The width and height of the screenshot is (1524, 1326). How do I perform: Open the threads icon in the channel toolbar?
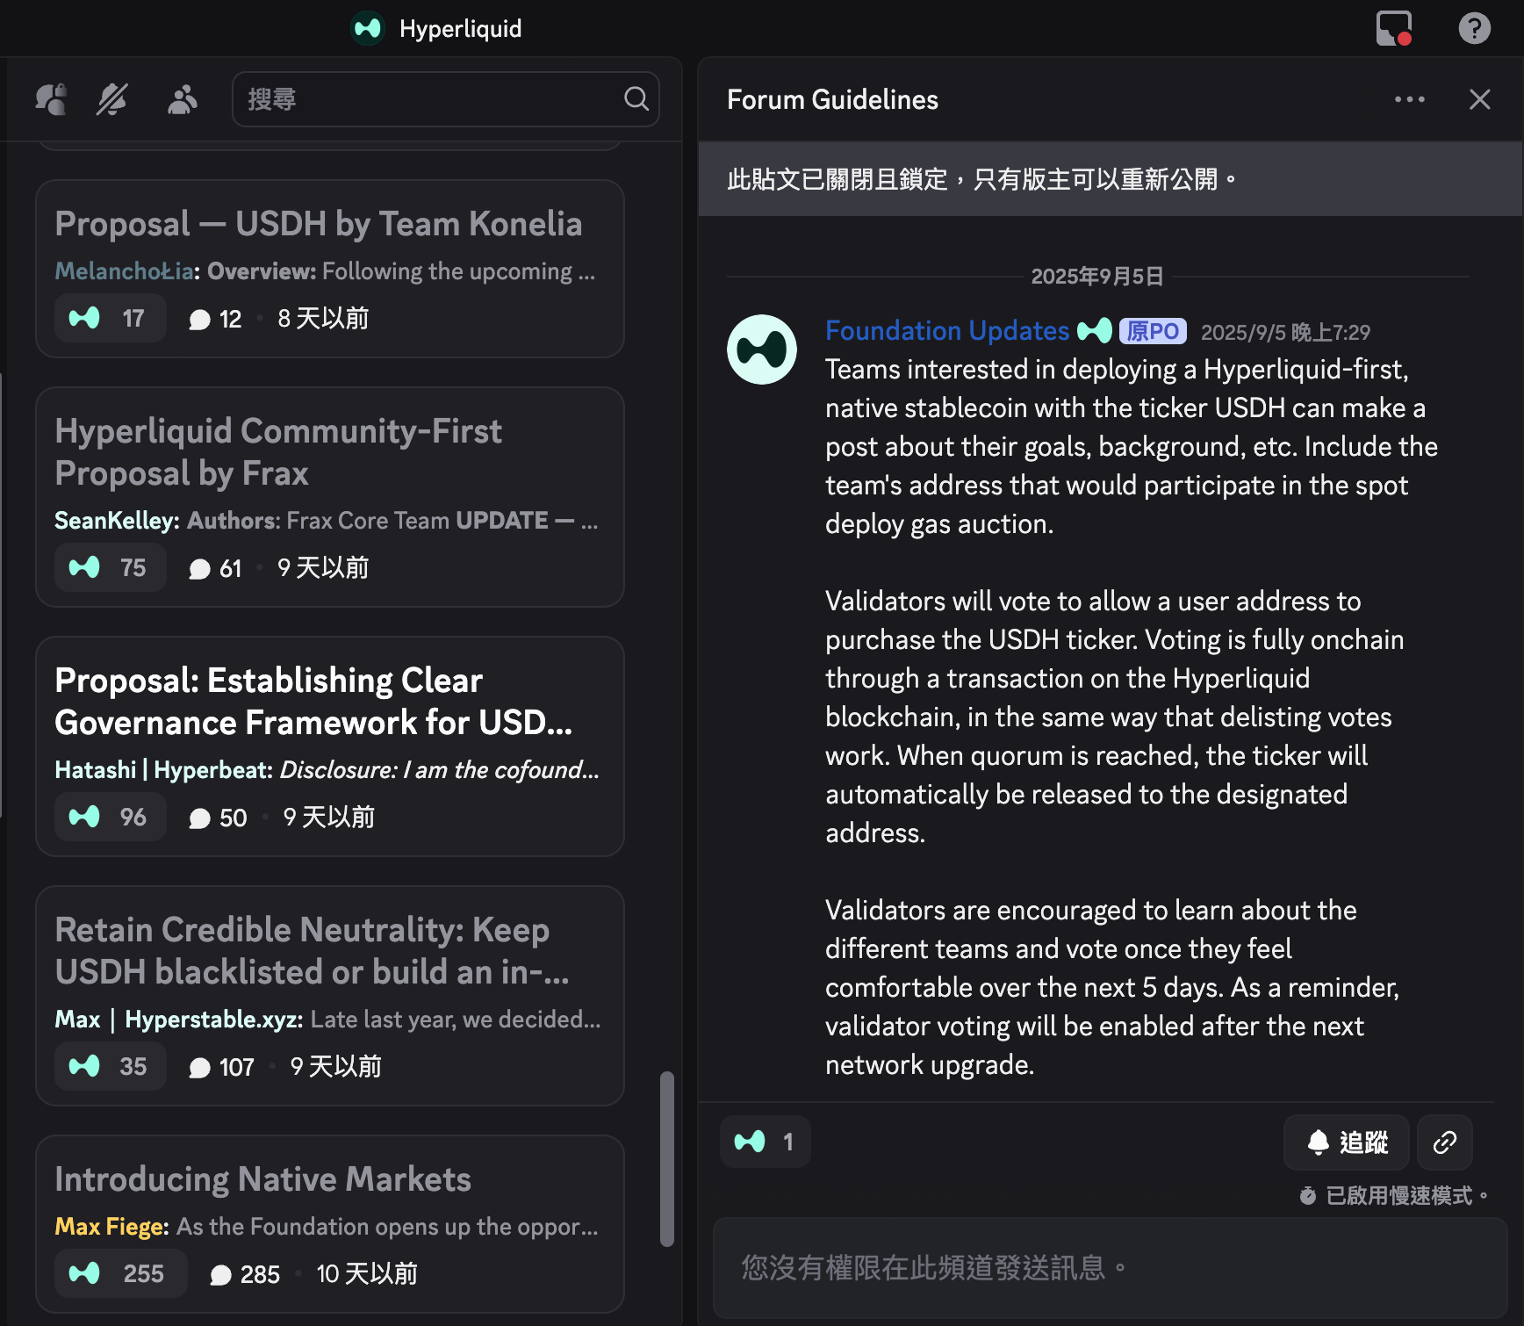coord(51,99)
